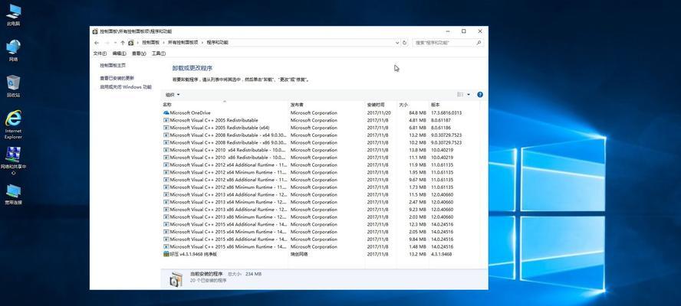
Task: Go to 控制面板 in breadcrumb
Action: 151,43
